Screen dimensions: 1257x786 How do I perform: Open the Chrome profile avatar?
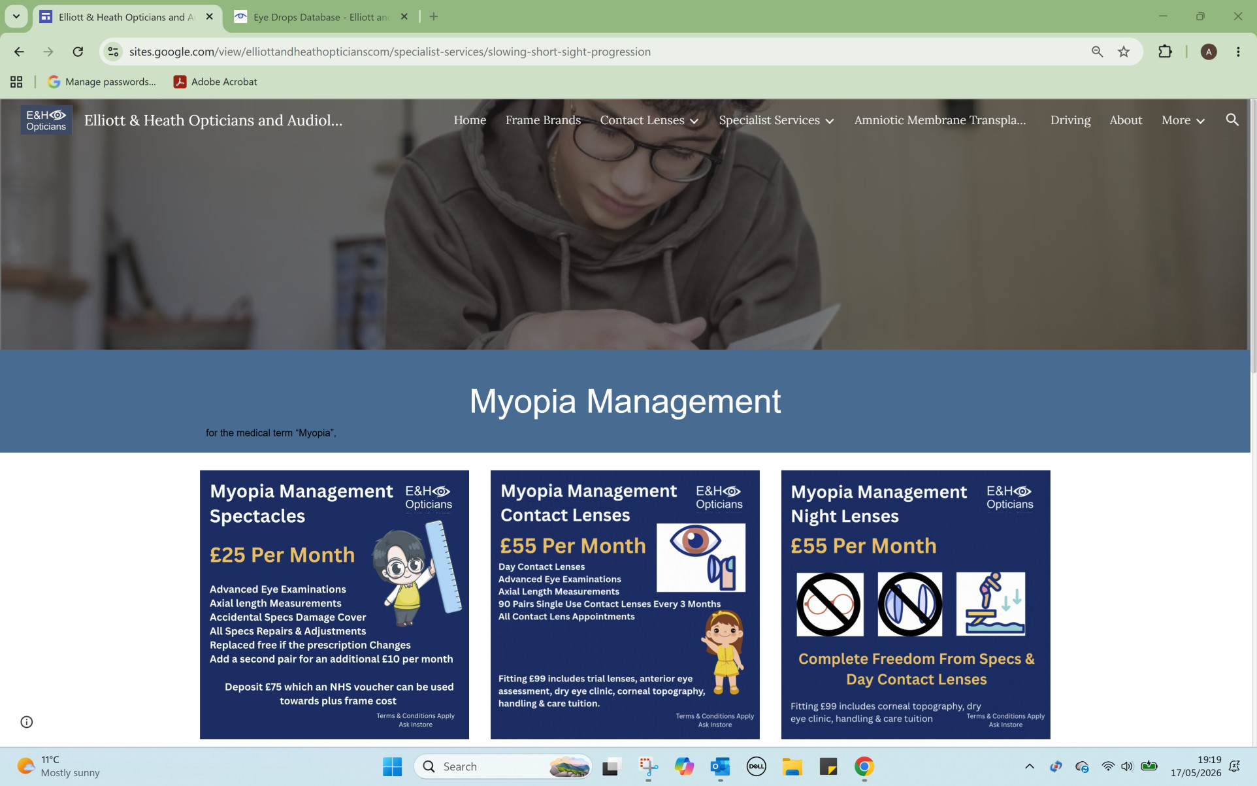(x=1209, y=52)
